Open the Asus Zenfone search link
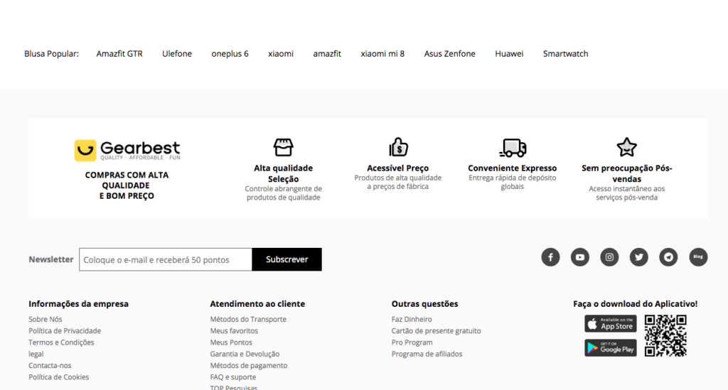Viewport: 728px width, 390px height. point(449,54)
